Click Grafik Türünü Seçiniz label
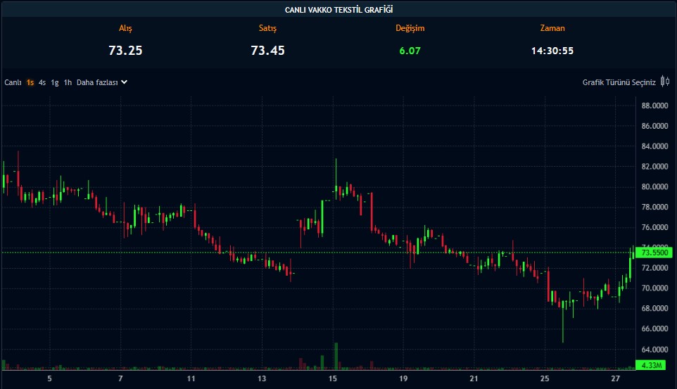This screenshot has width=677, height=389. tap(619, 82)
